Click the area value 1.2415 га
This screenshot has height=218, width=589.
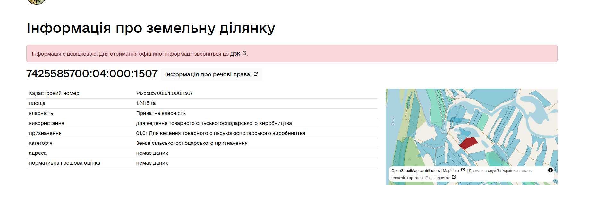point(146,103)
